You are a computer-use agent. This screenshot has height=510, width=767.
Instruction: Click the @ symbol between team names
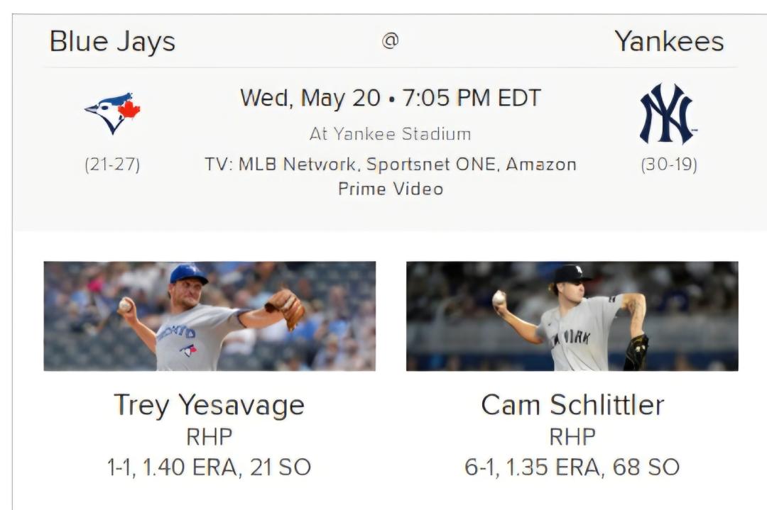391,40
